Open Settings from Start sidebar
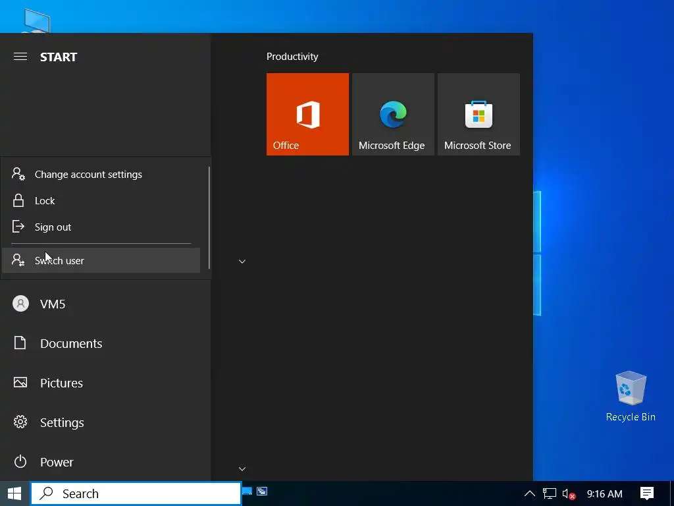Screen dimensions: 674x506 [105, 422]
